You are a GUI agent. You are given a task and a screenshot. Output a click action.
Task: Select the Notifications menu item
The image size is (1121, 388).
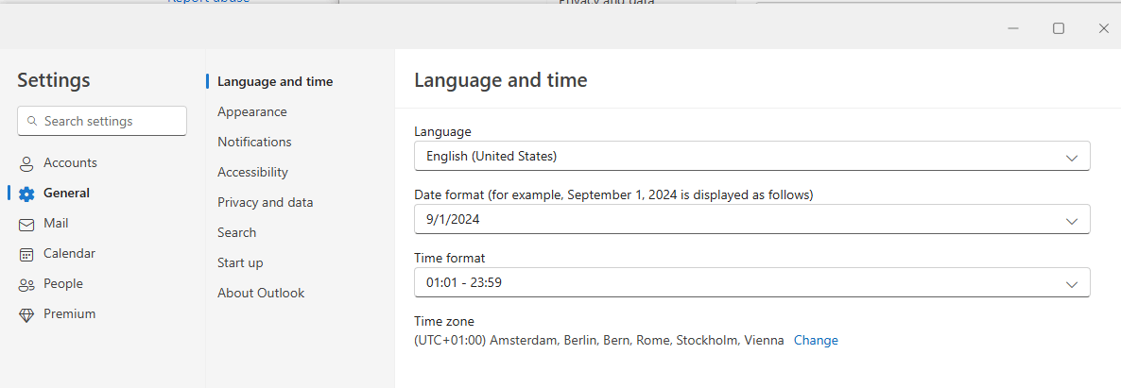tap(254, 142)
